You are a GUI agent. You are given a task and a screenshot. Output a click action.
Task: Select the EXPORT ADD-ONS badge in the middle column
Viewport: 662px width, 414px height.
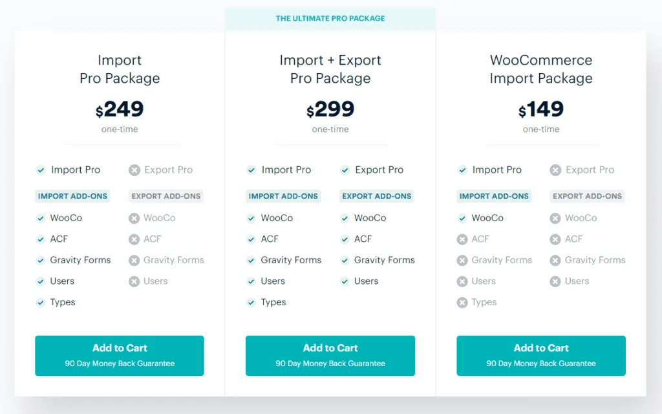click(x=376, y=196)
